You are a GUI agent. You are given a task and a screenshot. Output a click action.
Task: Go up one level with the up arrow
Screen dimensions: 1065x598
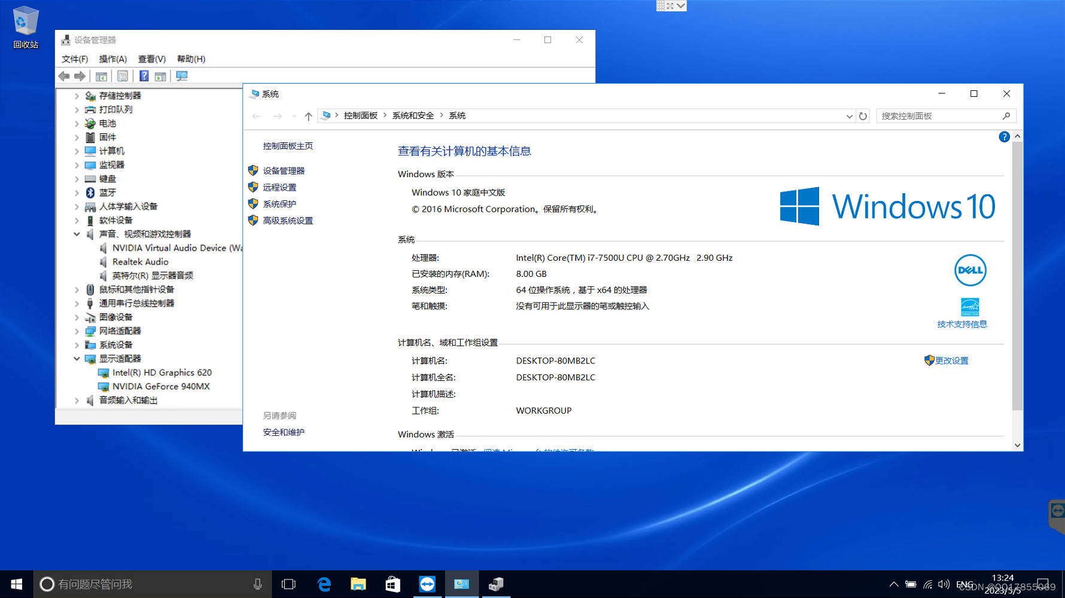(308, 116)
